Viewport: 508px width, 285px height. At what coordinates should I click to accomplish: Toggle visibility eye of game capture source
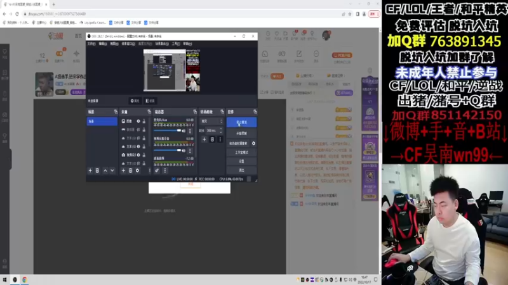point(138,130)
